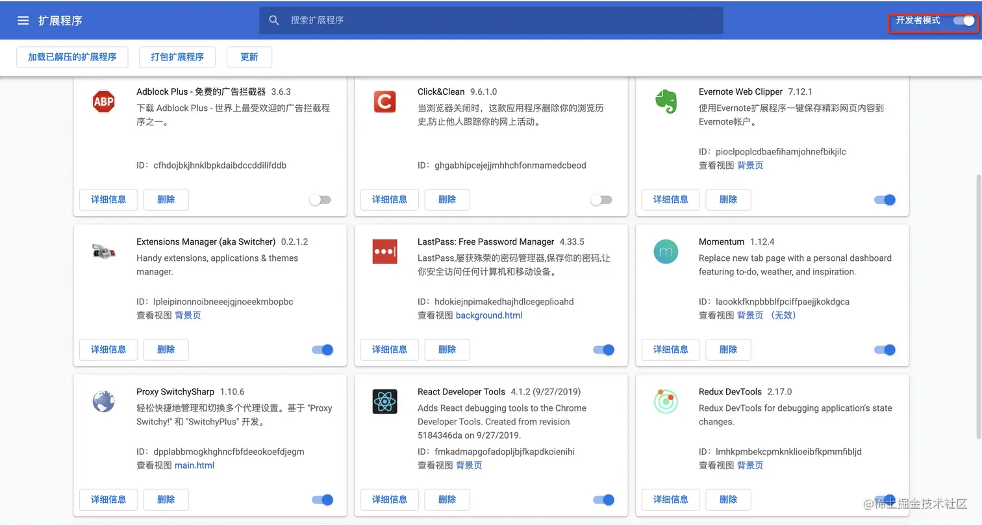982x525 pixels.
Task: Remove Redux DevTools with 删除
Action: pos(729,500)
